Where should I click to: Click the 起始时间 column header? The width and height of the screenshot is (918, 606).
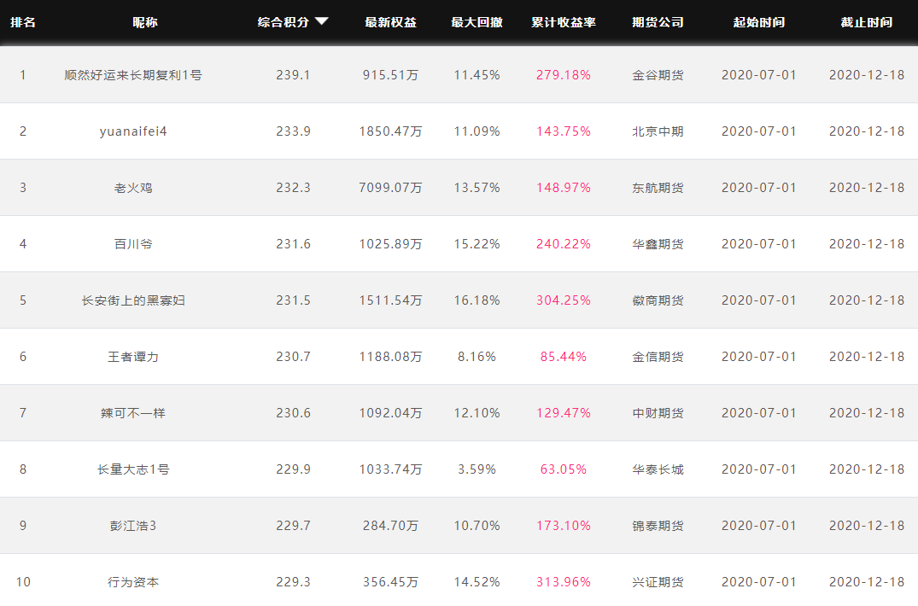[x=759, y=22]
